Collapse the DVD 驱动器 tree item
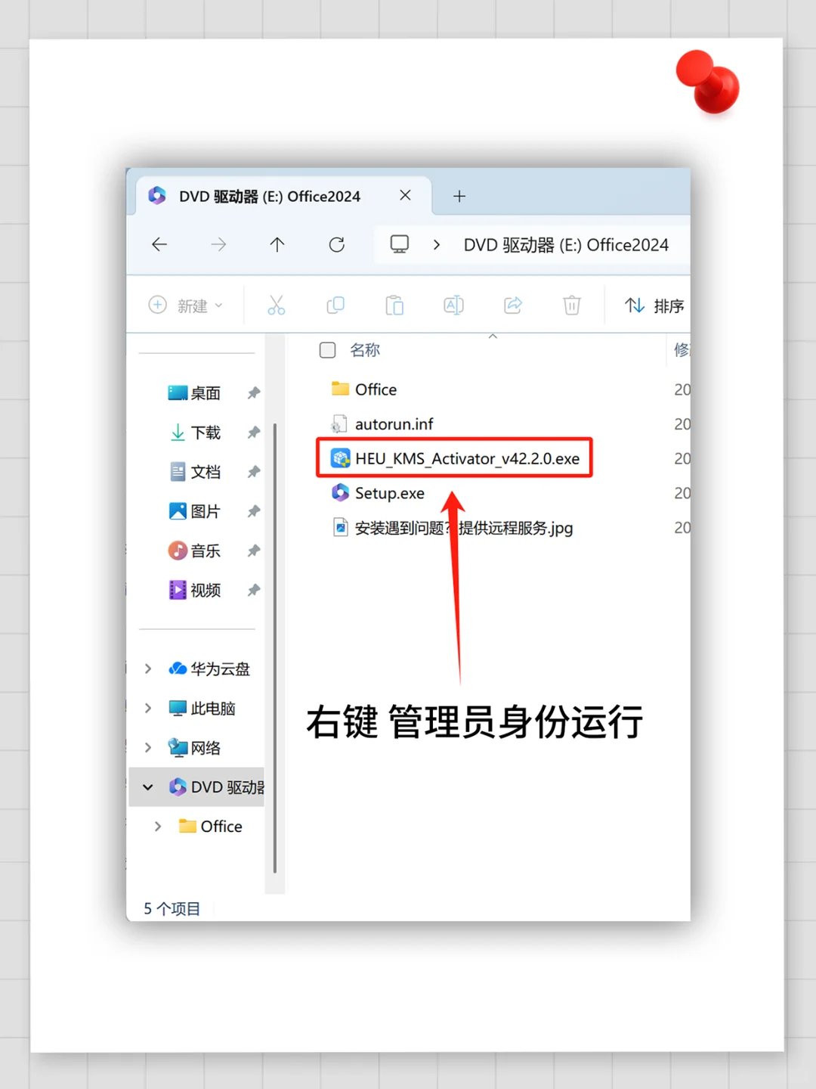This screenshot has width=816, height=1089. 148,786
